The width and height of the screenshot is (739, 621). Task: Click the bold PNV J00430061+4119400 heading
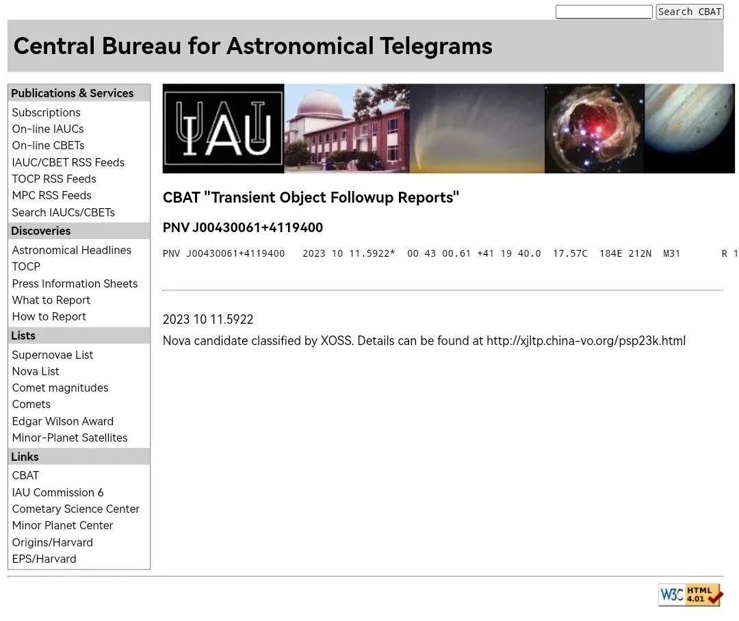click(243, 228)
